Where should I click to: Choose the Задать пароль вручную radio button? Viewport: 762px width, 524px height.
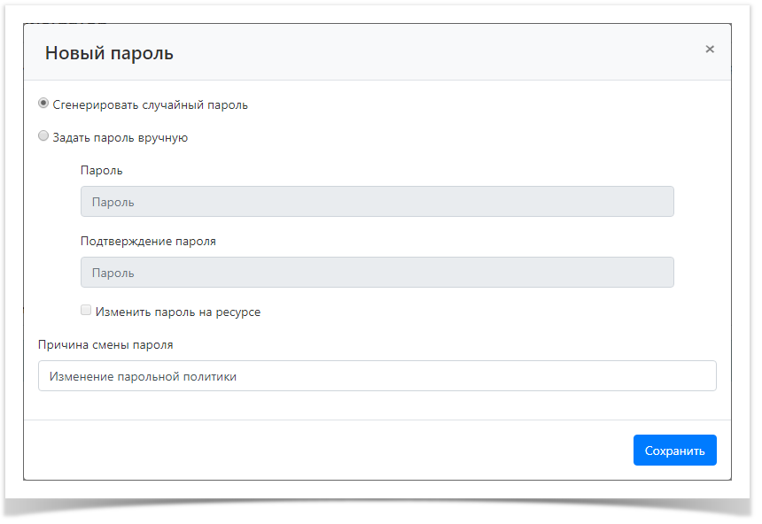click(43, 136)
